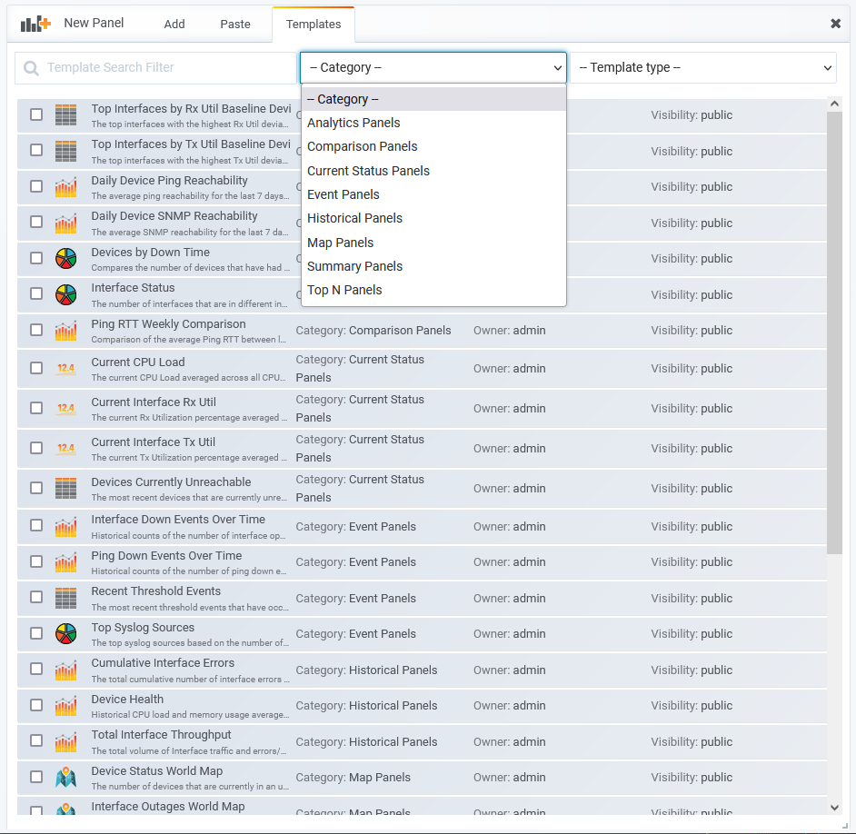
Task: Open the Paste tab
Action: point(235,24)
